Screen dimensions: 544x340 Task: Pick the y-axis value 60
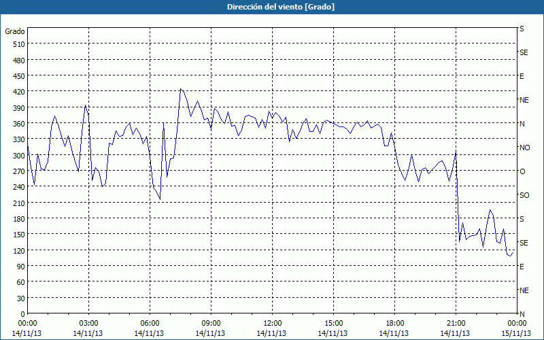point(20,282)
